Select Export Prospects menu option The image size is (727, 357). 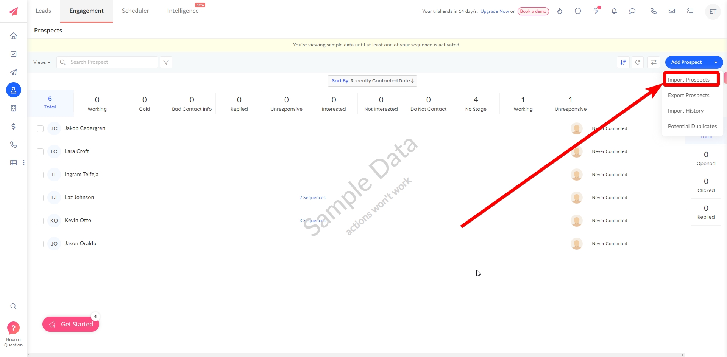pyautogui.click(x=688, y=95)
